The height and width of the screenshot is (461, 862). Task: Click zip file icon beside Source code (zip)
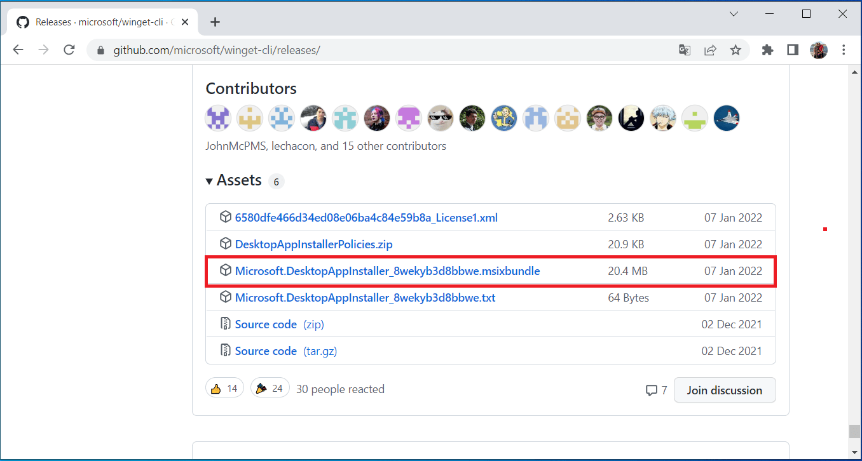[225, 324]
